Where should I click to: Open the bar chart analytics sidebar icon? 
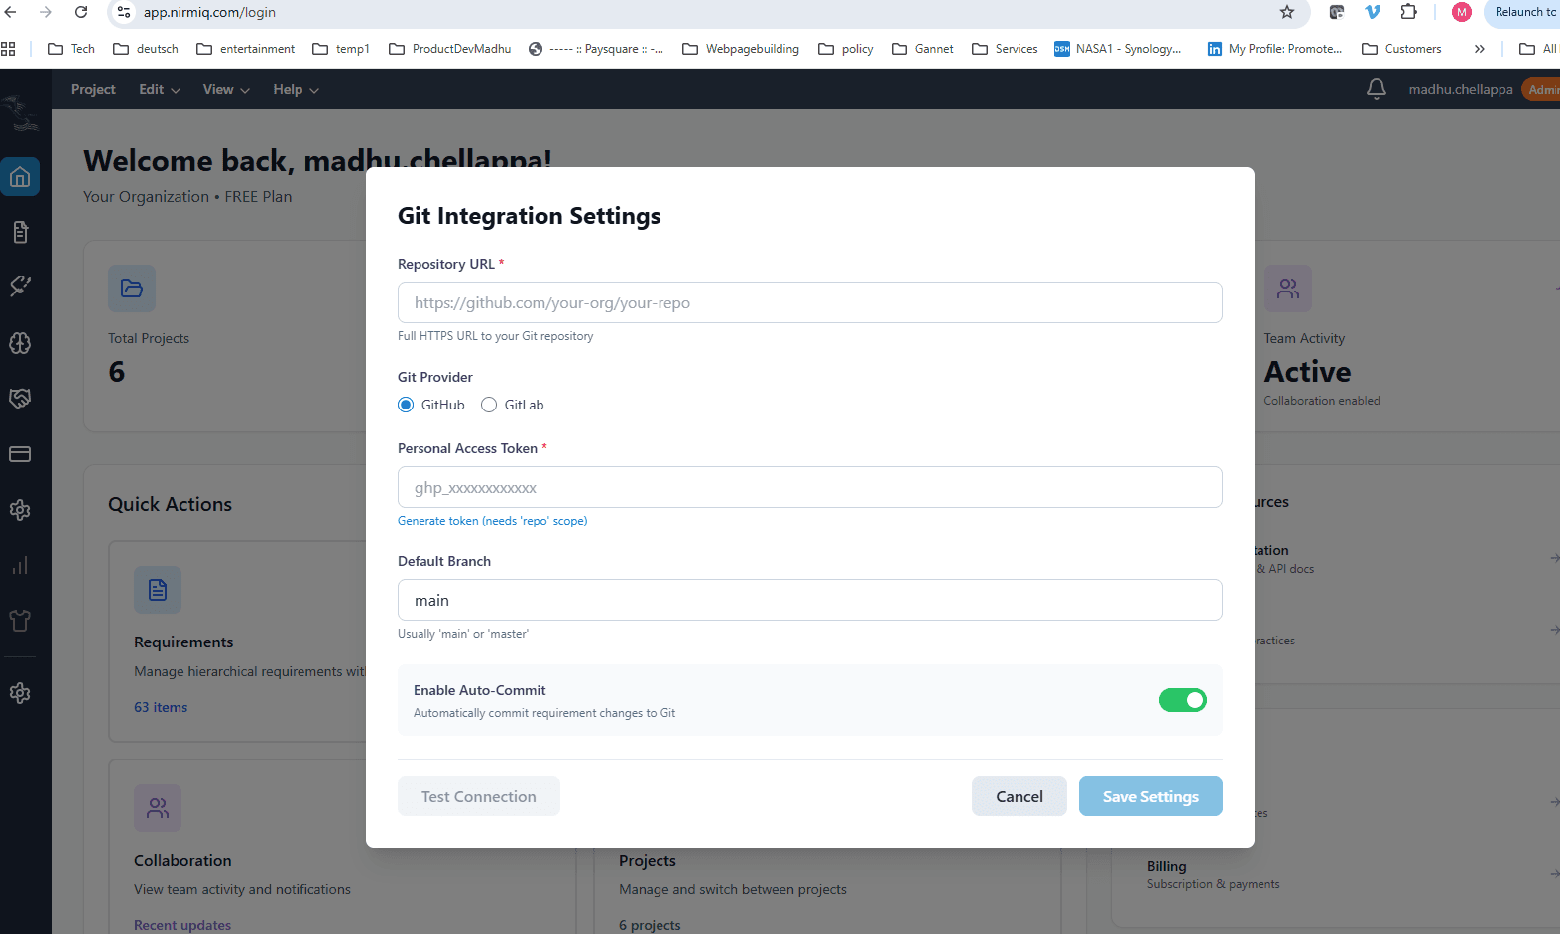click(x=20, y=565)
